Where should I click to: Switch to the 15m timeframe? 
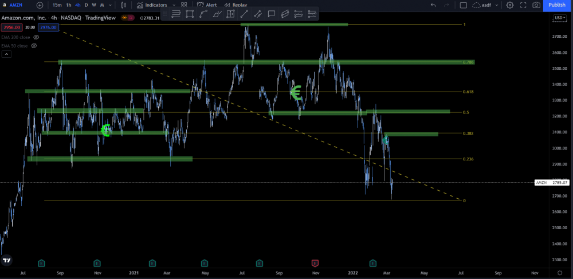(57, 5)
